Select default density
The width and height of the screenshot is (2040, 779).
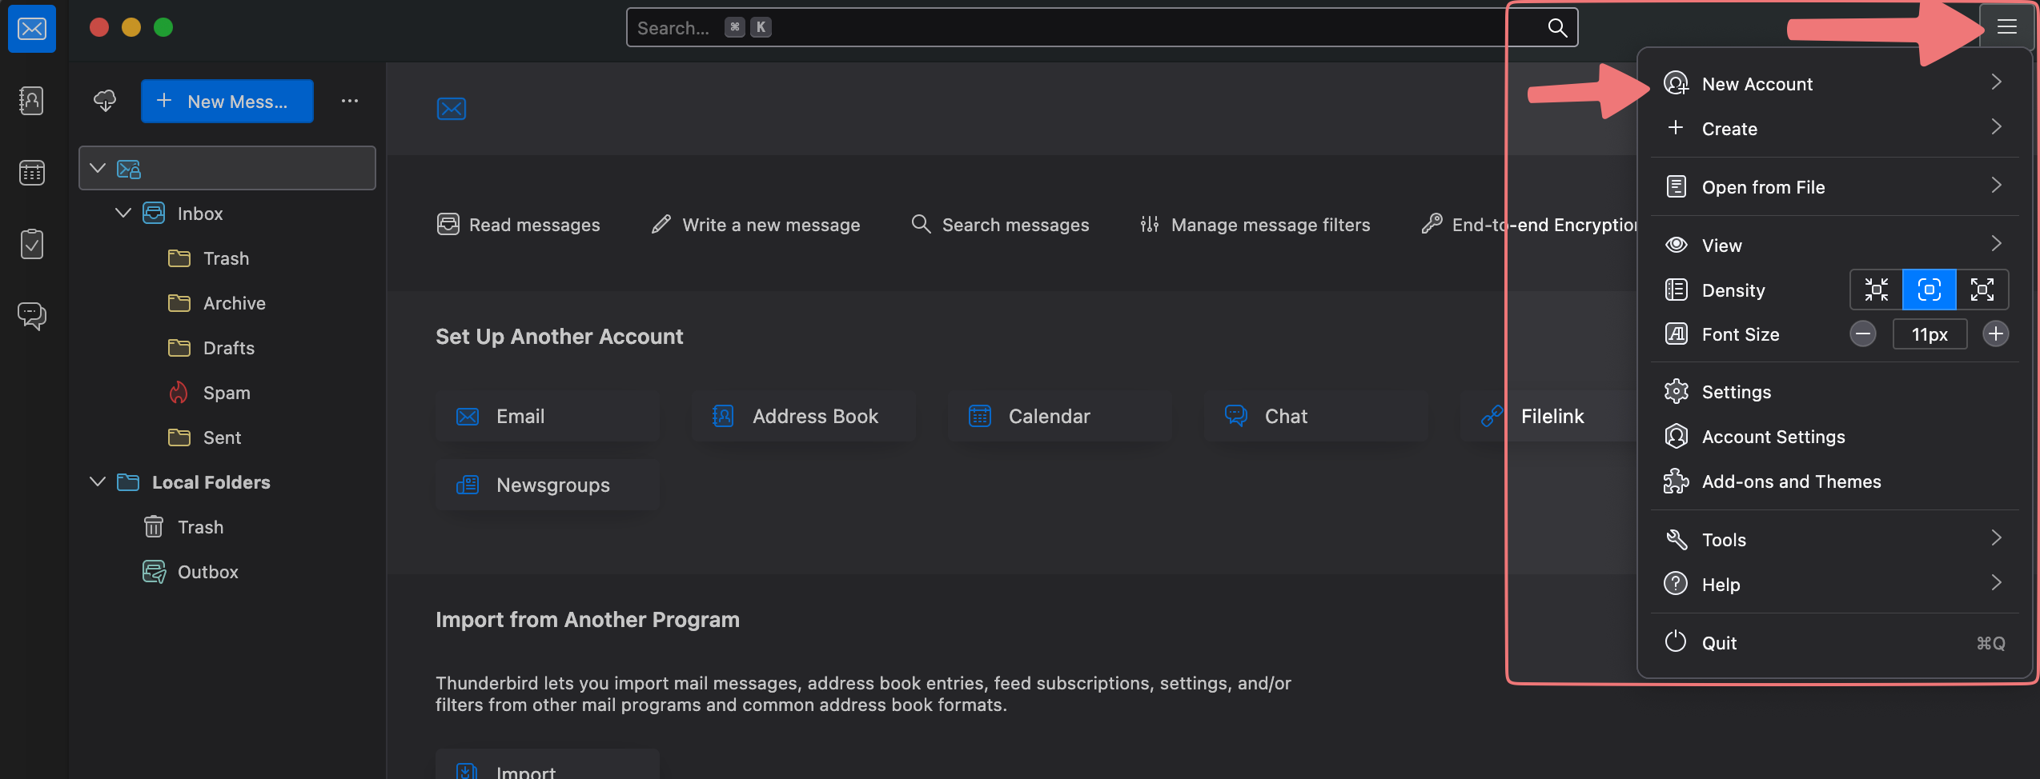click(1930, 290)
